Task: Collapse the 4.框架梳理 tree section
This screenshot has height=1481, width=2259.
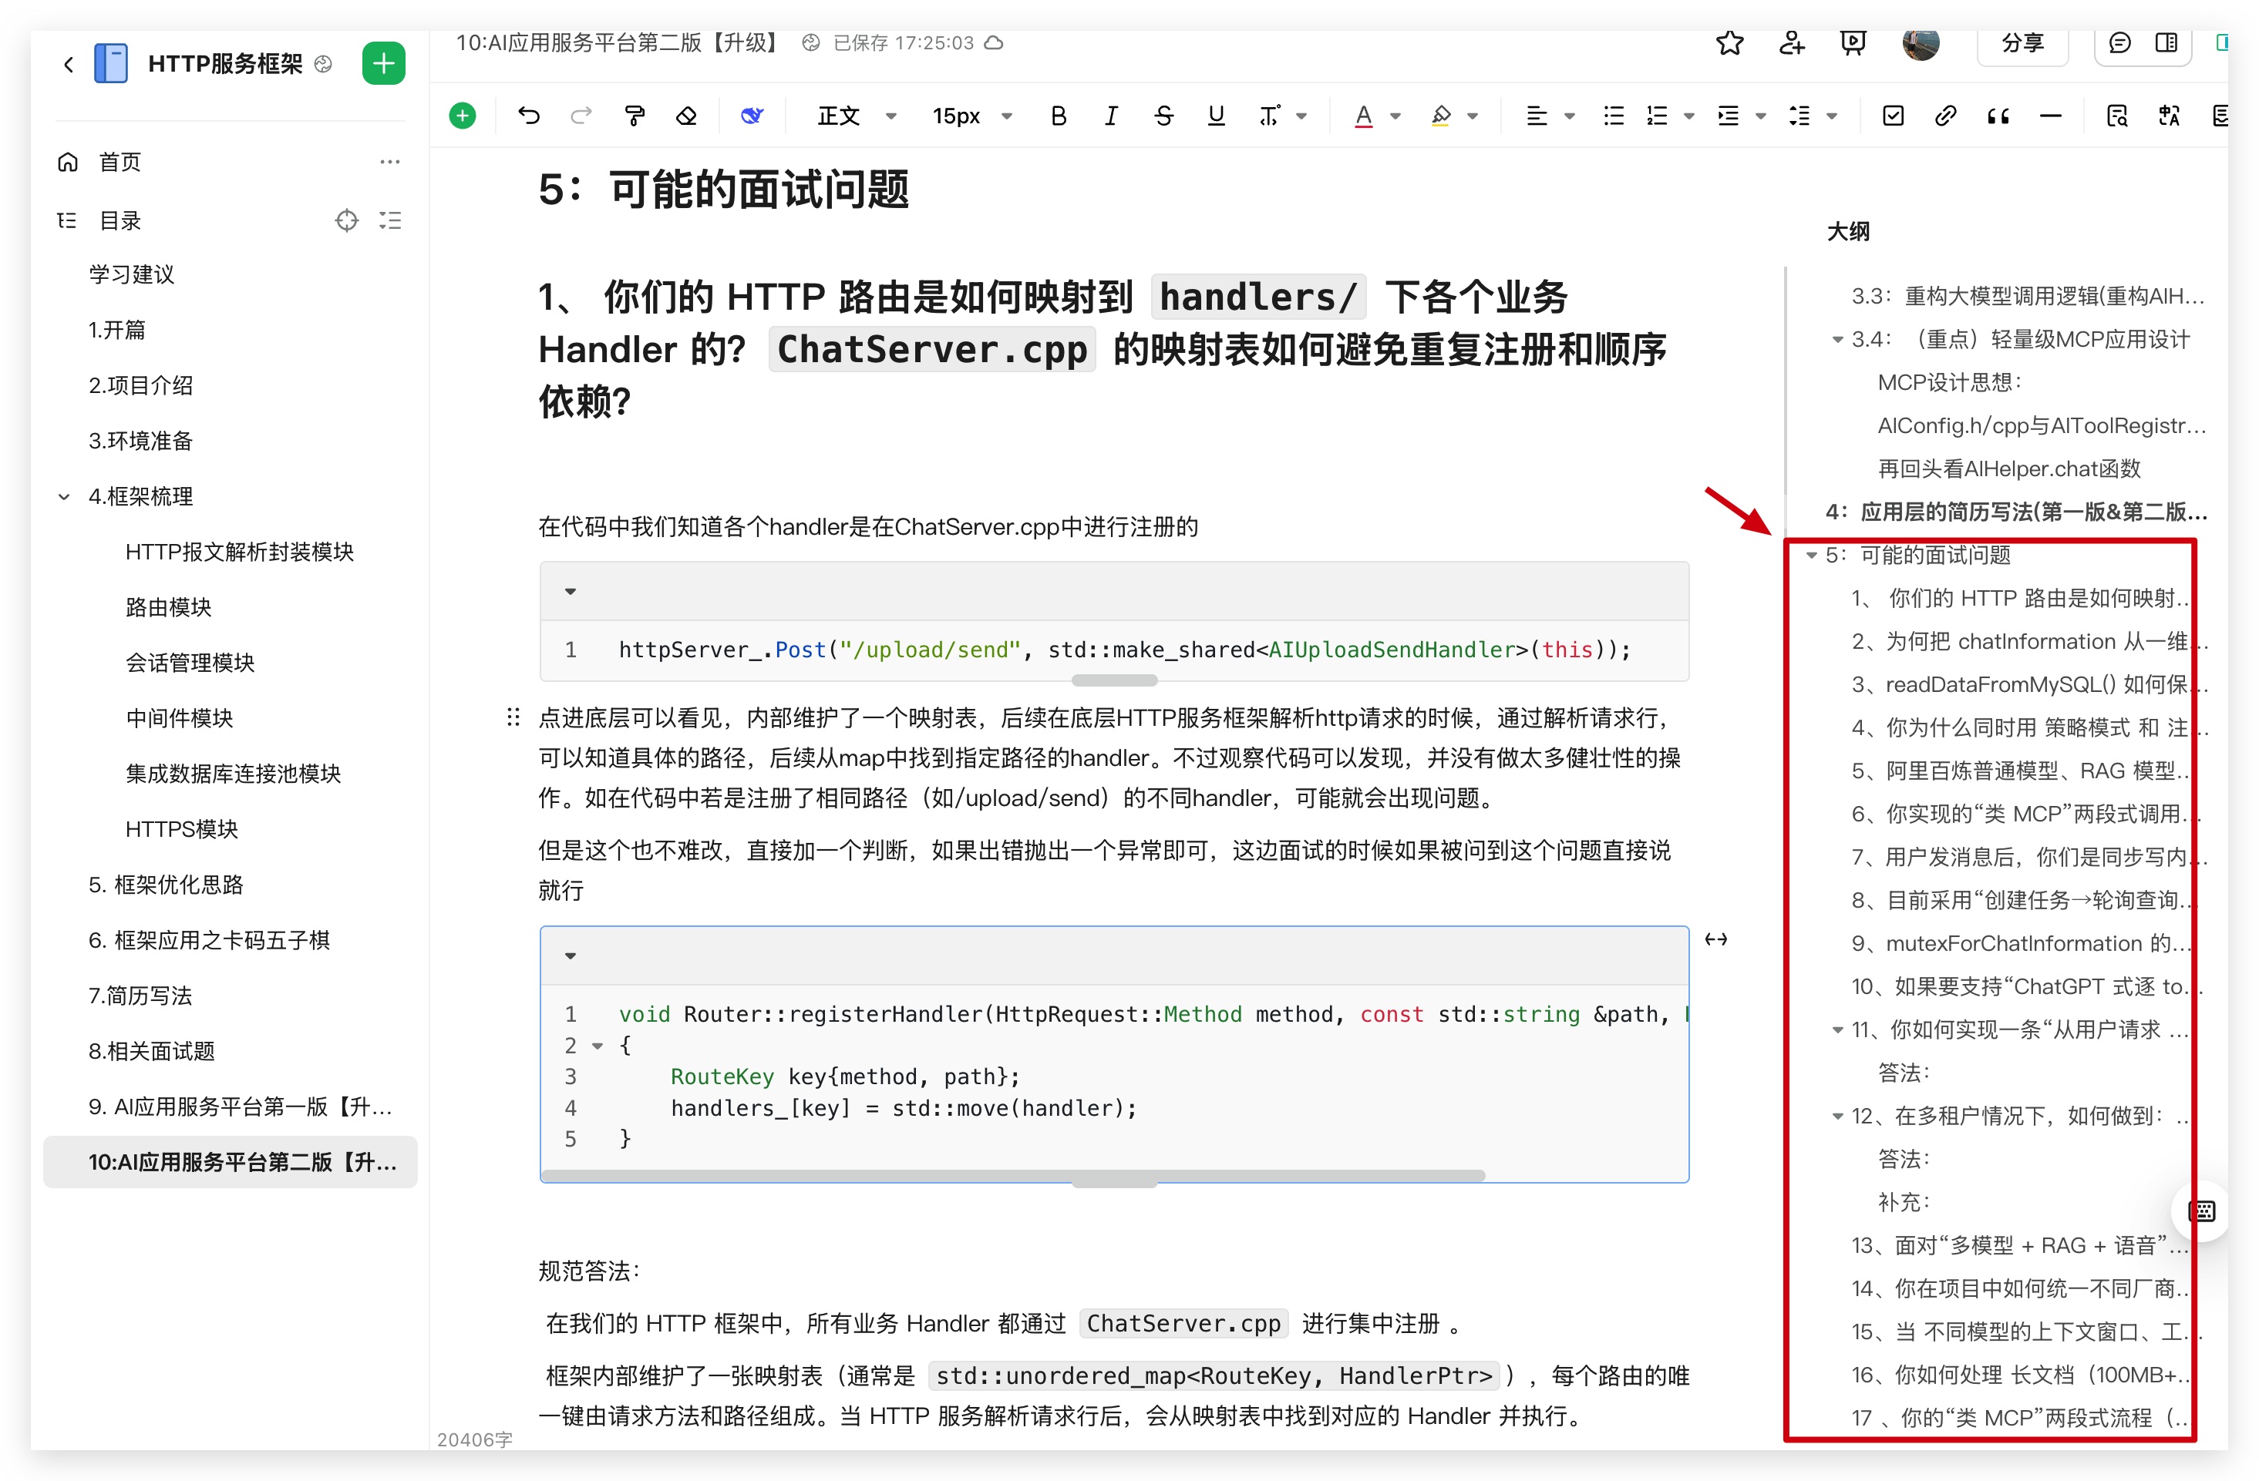Action: tap(63, 496)
